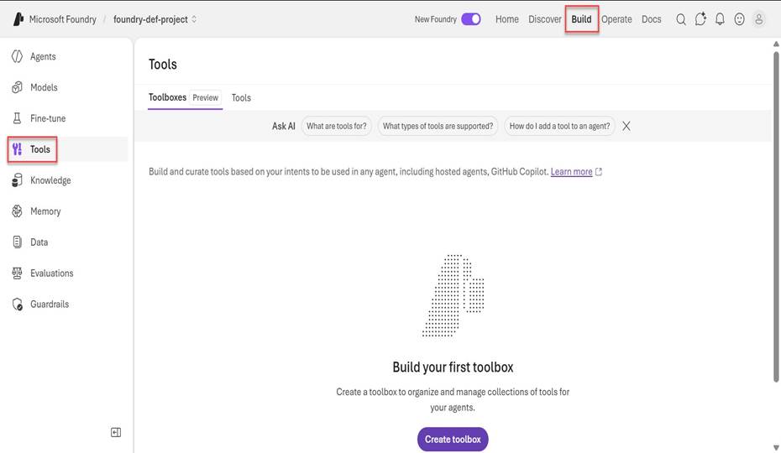
Task: Toggle the New Foundry switch
Action: [x=470, y=19]
